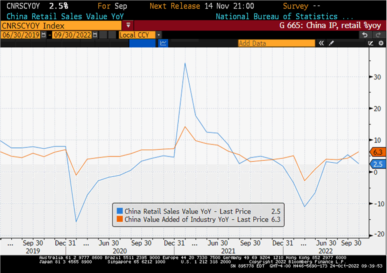Image resolution: width=387 pixels, height=273 pixels.
Task: Click the line chart icon above the plot
Action: pyautogui.click(x=163, y=43)
